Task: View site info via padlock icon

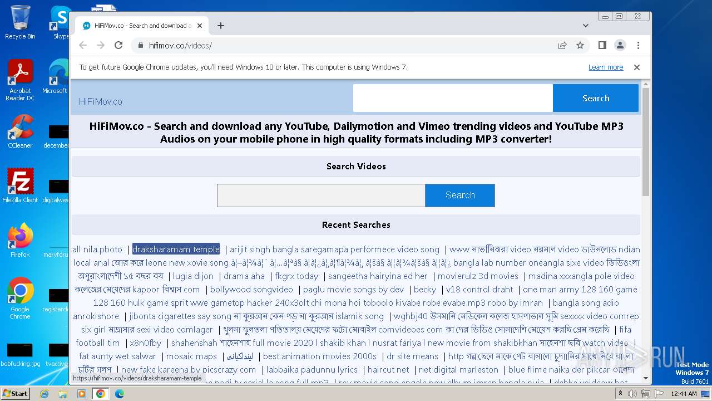Action: pos(140,46)
